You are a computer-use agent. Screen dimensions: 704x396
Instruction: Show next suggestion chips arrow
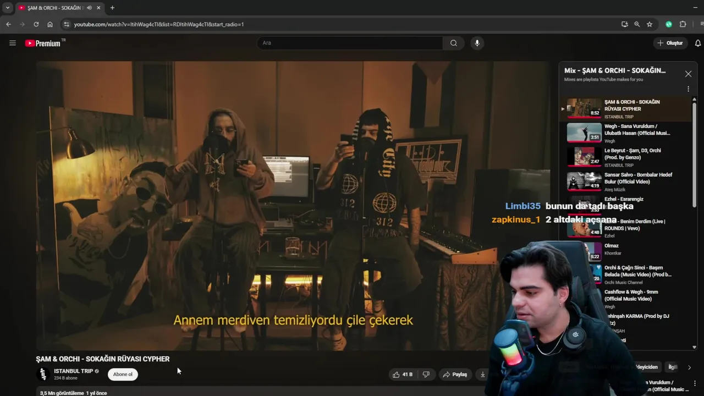click(689, 367)
